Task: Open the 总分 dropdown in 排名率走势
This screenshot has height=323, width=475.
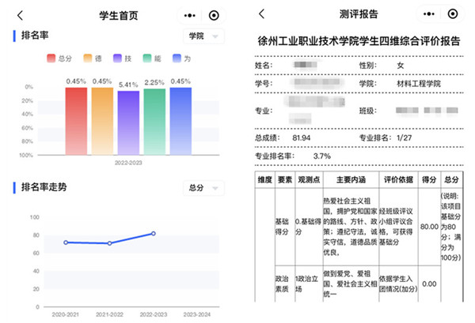Action: 203,187
